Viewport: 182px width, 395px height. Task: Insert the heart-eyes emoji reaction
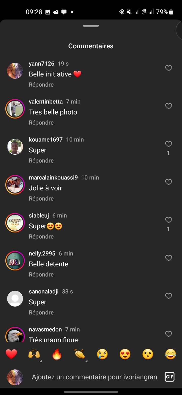[125, 354]
